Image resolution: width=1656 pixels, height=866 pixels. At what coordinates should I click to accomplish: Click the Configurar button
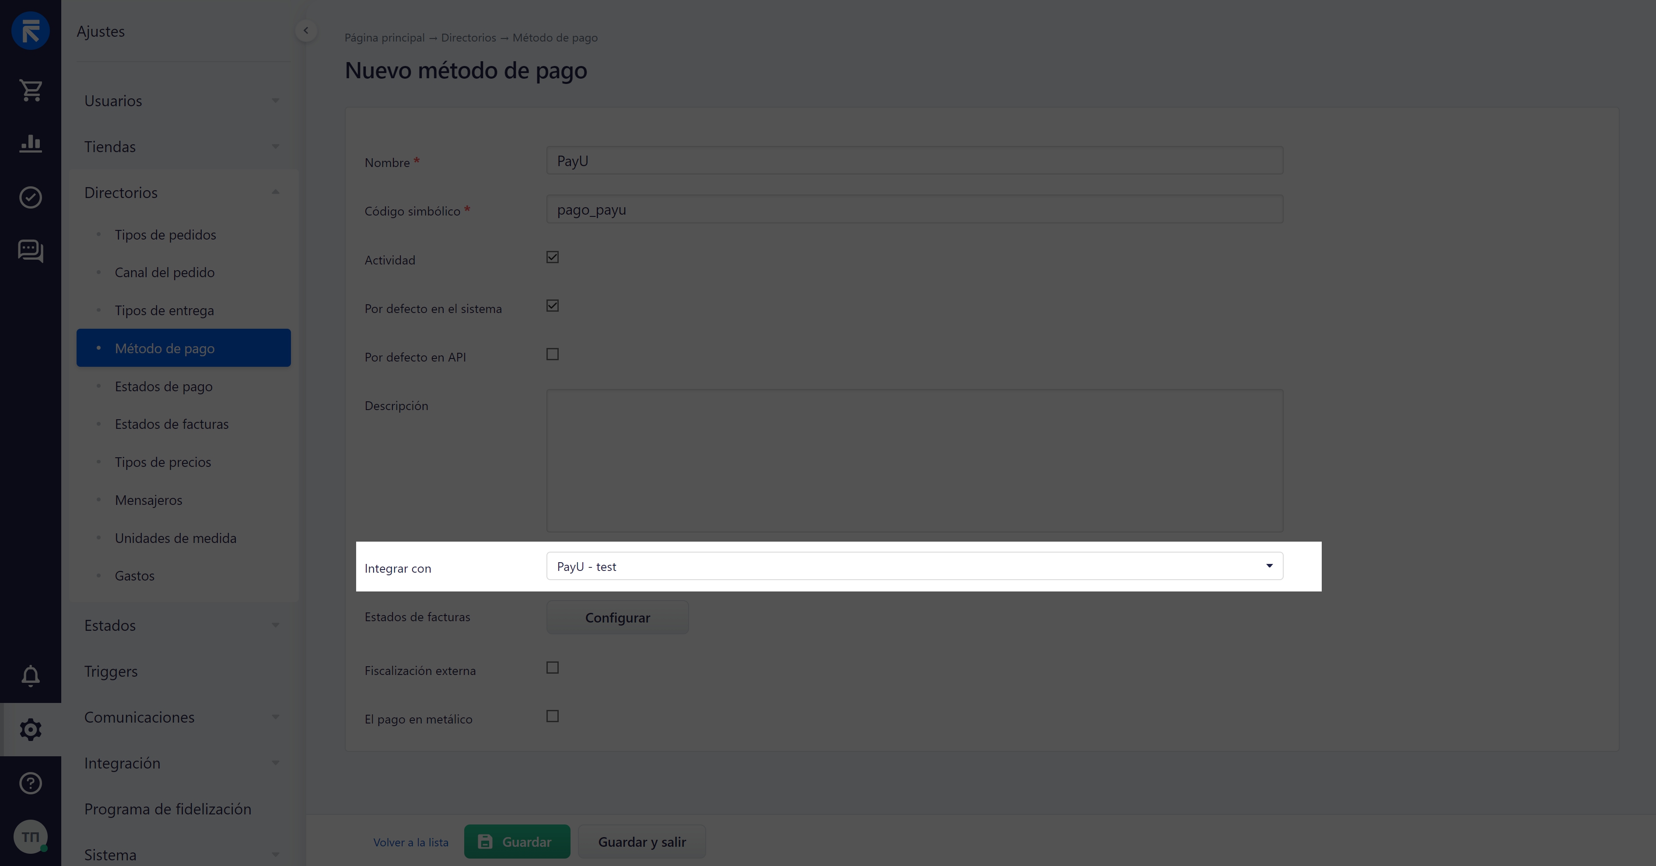pyautogui.click(x=617, y=617)
